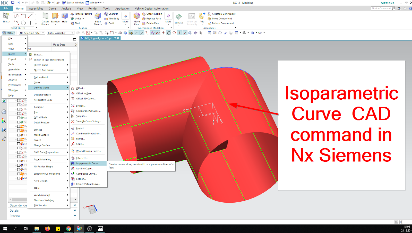The height and width of the screenshot is (233, 412).
Task: Select Pattern Feature command
Action: [81, 14]
